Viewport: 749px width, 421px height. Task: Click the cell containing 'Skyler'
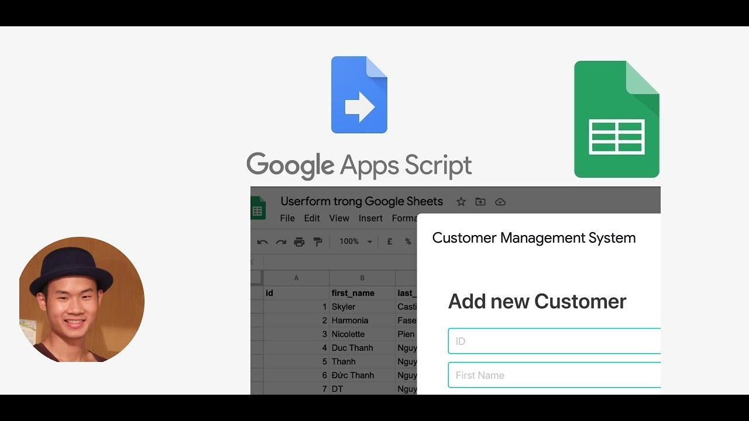pos(362,306)
